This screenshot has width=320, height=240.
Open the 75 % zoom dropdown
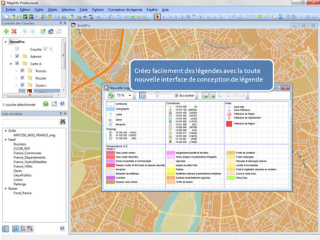130,95
